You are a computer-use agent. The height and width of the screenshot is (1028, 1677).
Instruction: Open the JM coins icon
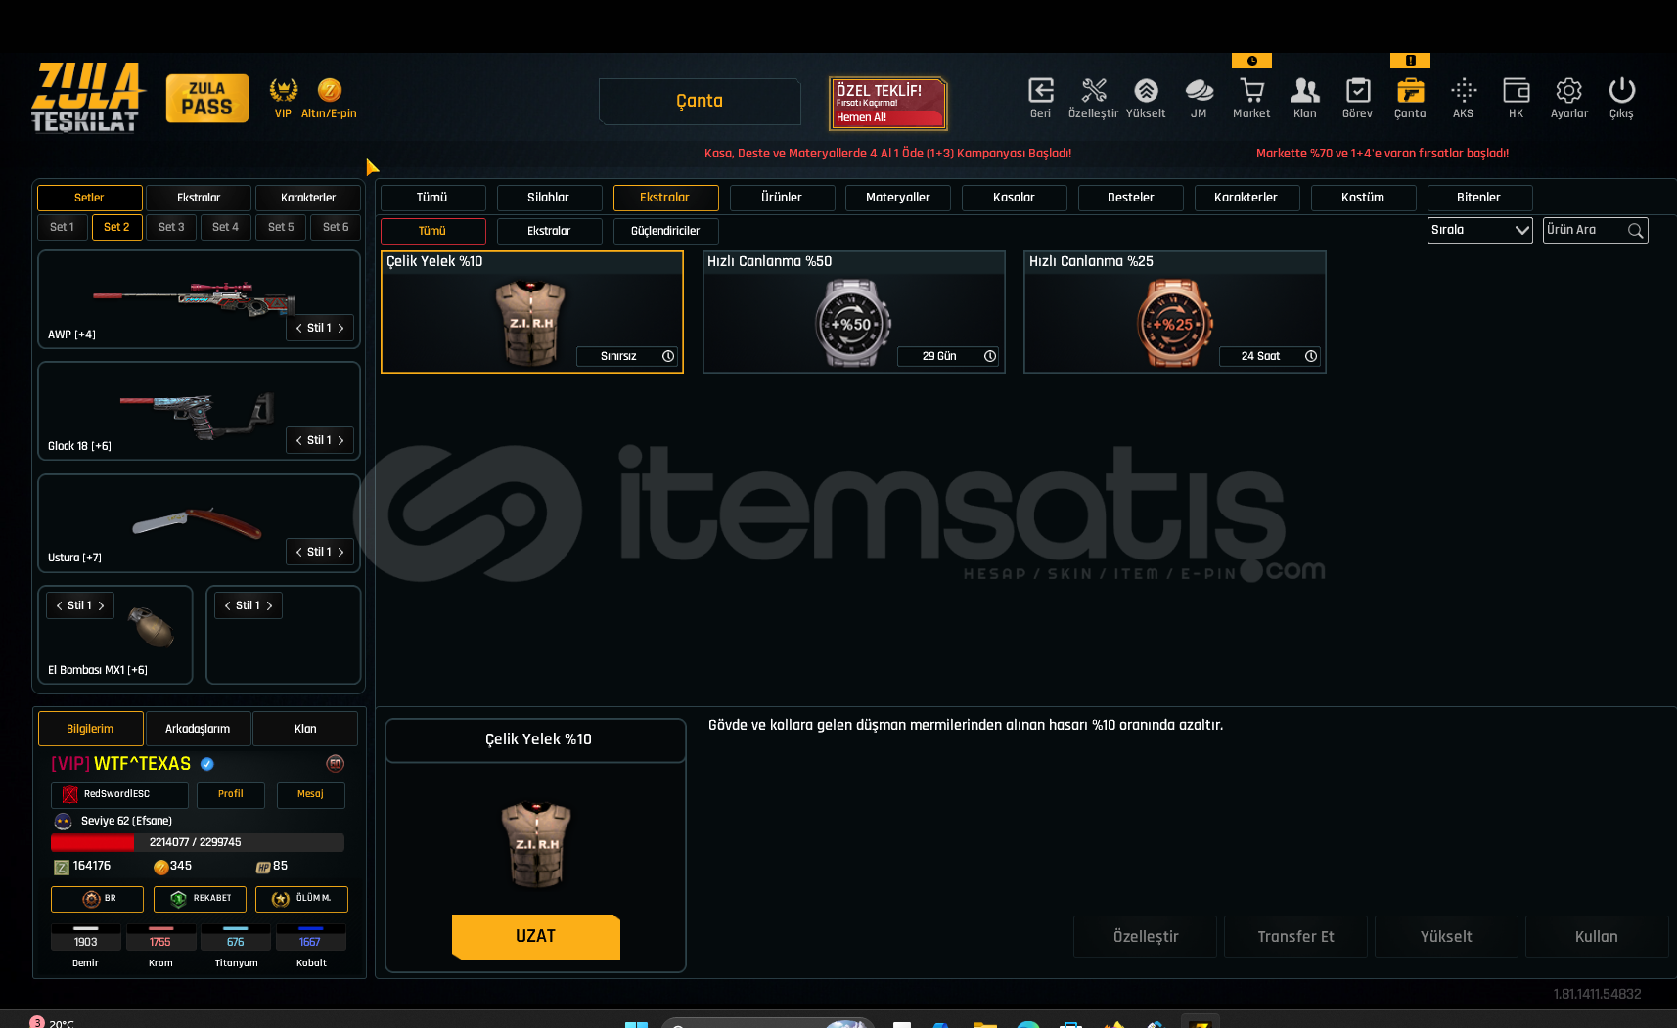pyautogui.click(x=1199, y=91)
